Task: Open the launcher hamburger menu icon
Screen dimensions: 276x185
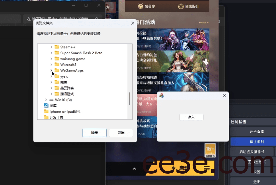Action: (207, 168)
